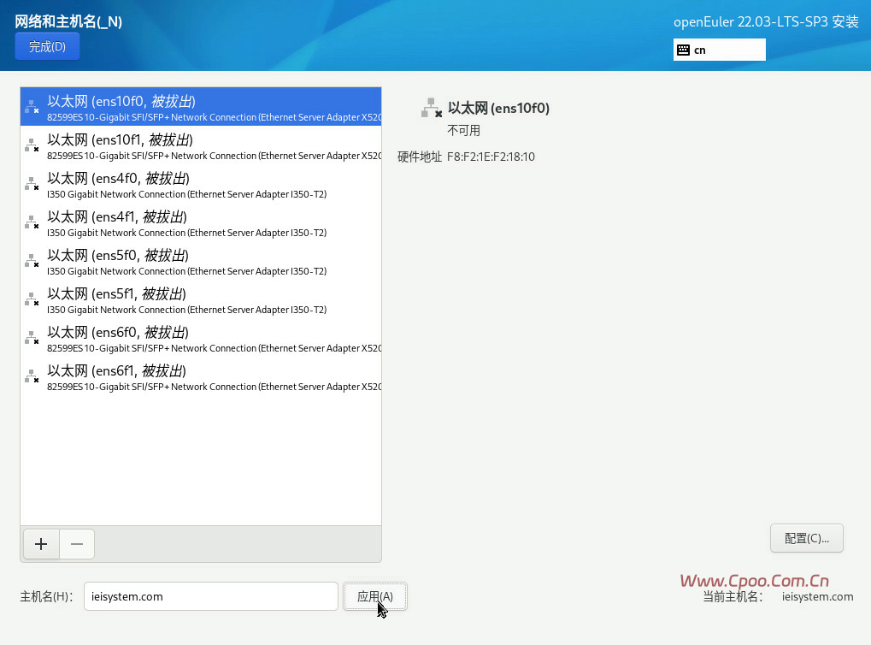Click the network icon for ens5f0 row
This screenshot has height=645, width=871.
tap(32, 260)
